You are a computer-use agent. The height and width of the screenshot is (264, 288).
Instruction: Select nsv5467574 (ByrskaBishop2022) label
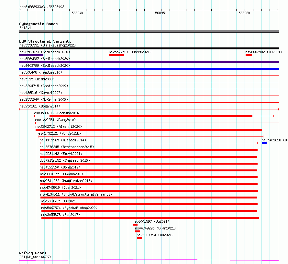[x=69, y=208]
